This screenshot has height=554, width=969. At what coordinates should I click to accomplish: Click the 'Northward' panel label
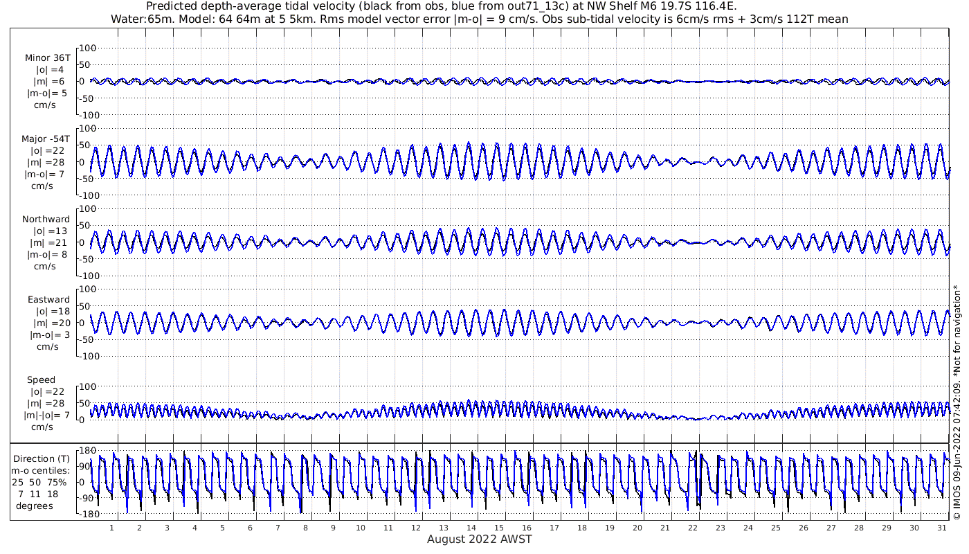46,220
